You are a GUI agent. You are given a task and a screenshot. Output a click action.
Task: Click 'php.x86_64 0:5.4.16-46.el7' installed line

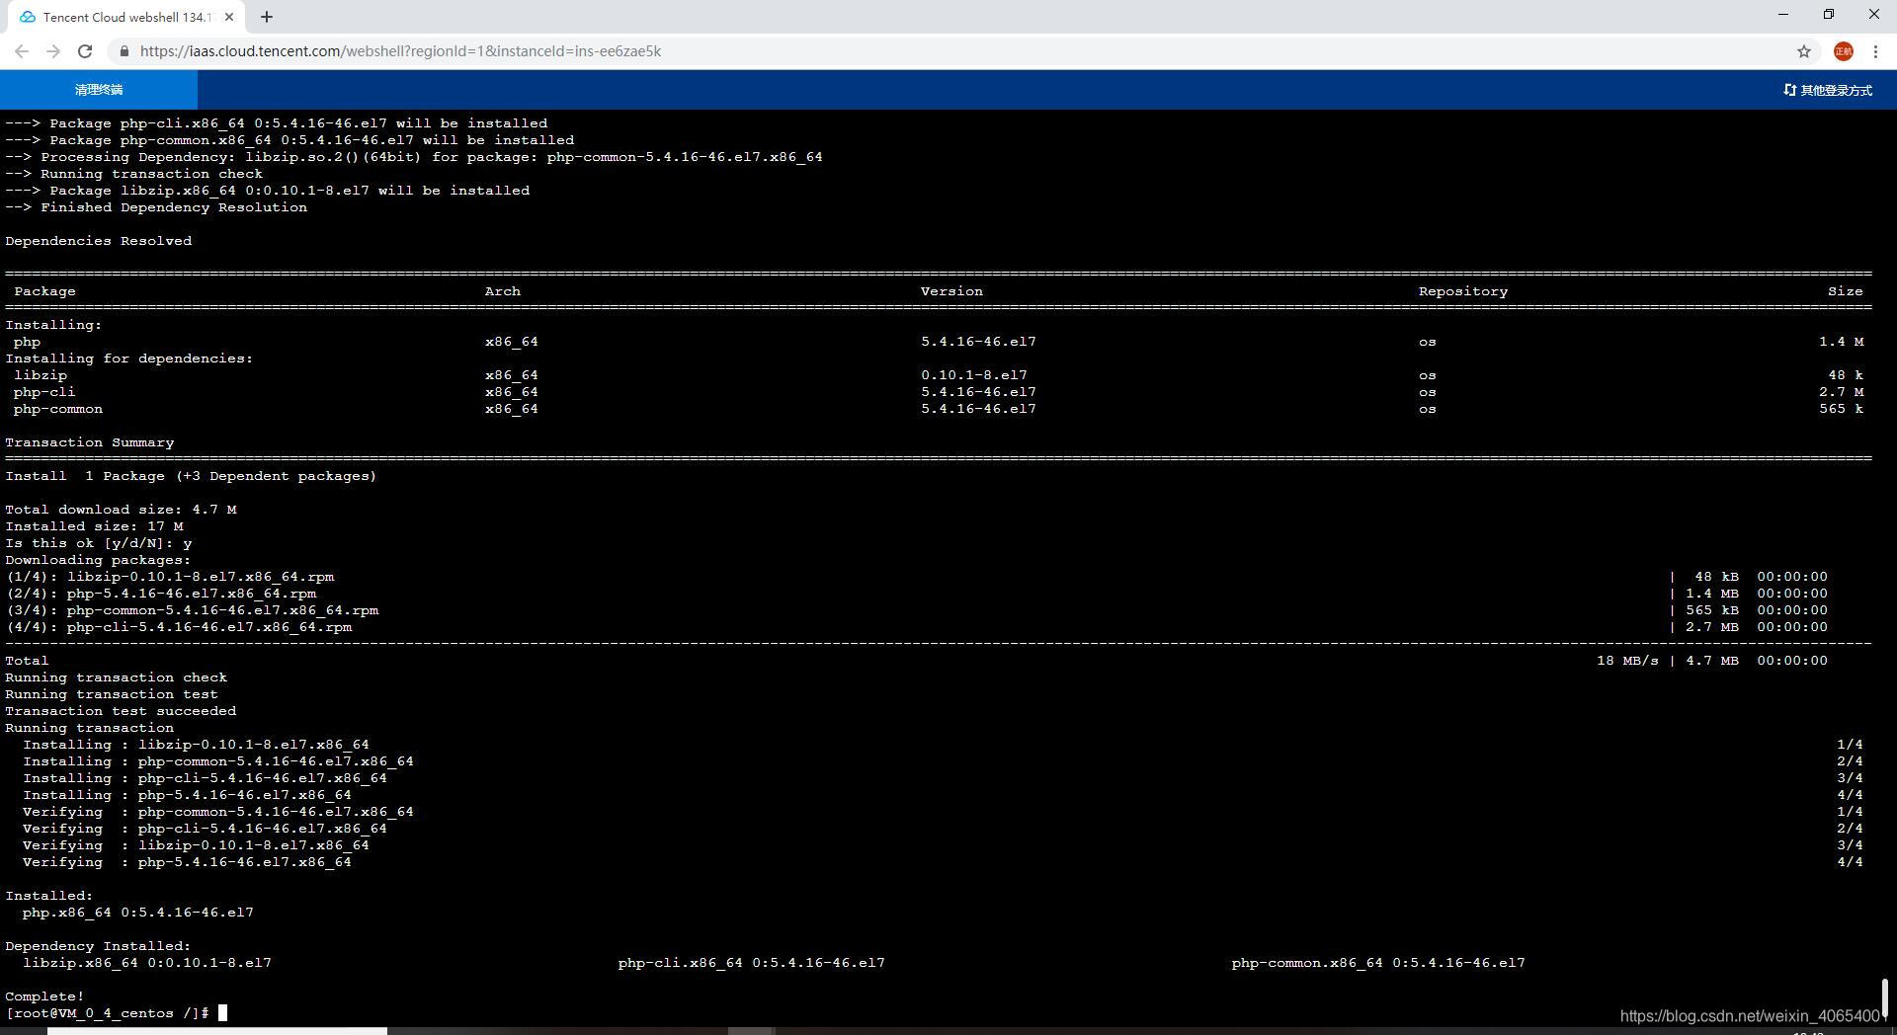138,913
